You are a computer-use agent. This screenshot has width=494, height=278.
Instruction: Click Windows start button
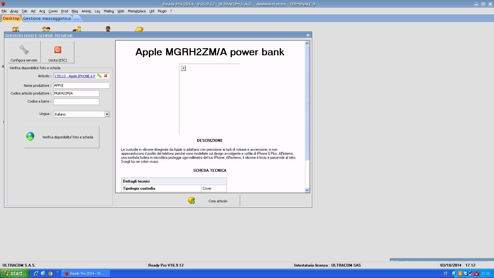[x=15, y=273]
